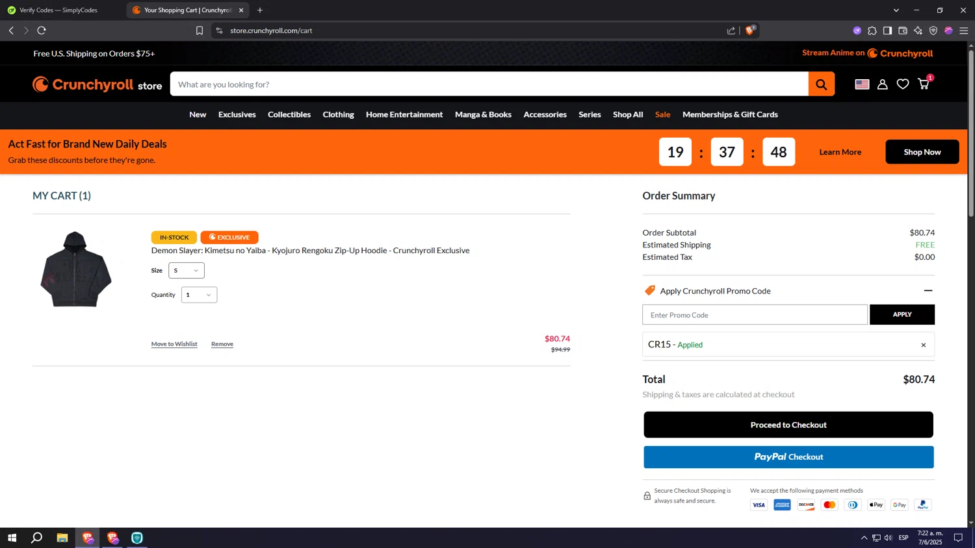
Task: Open the Brave VPN shield icon
Action: point(933,31)
